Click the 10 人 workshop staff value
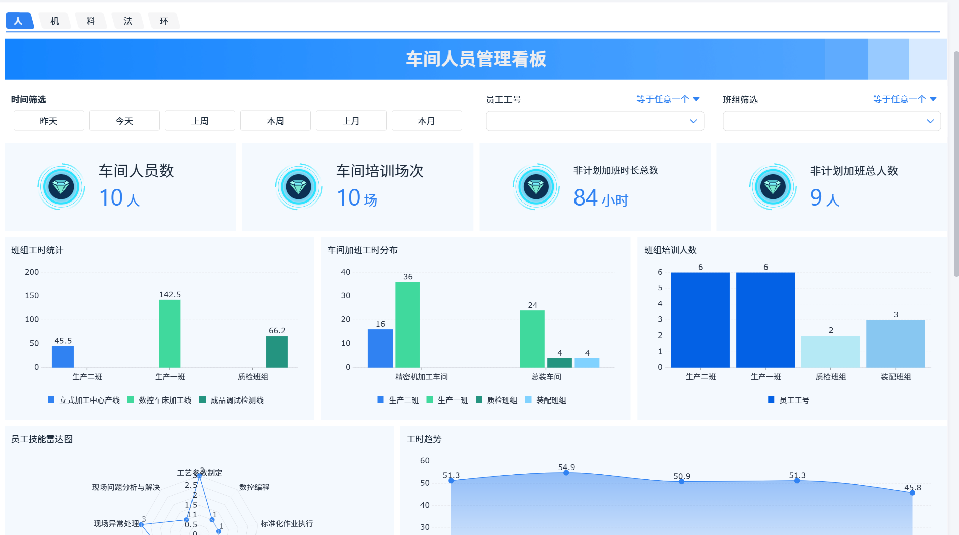959x535 pixels. pyautogui.click(x=119, y=198)
